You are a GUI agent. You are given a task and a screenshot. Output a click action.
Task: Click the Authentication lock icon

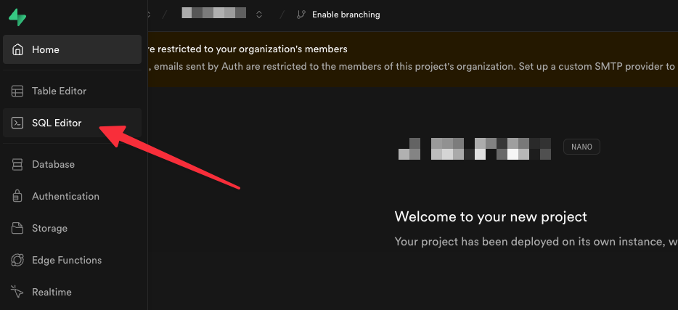[17, 197]
